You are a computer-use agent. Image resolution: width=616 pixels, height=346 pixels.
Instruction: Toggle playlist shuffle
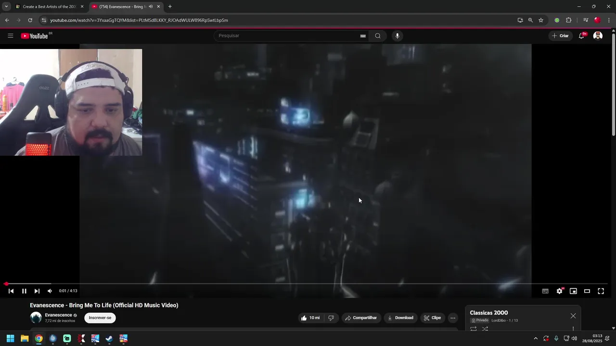[485, 329]
